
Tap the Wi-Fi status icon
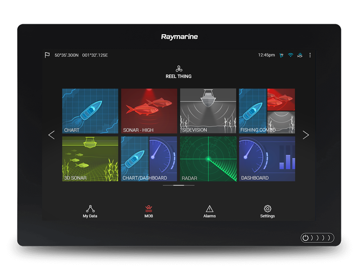pos(290,55)
